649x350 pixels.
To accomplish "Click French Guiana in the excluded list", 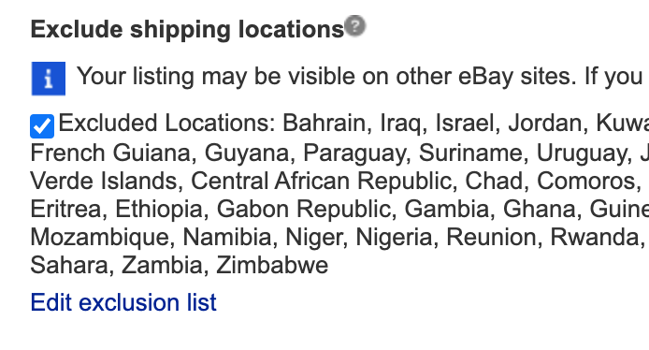I will click(110, 153).
